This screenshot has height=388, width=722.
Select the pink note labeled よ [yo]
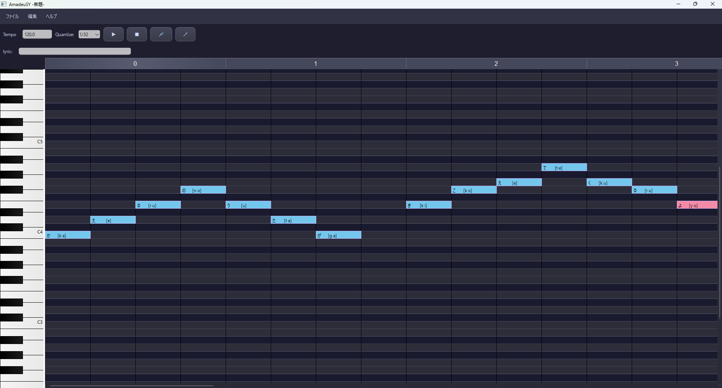pyautogui.click(x=698, y=205)
